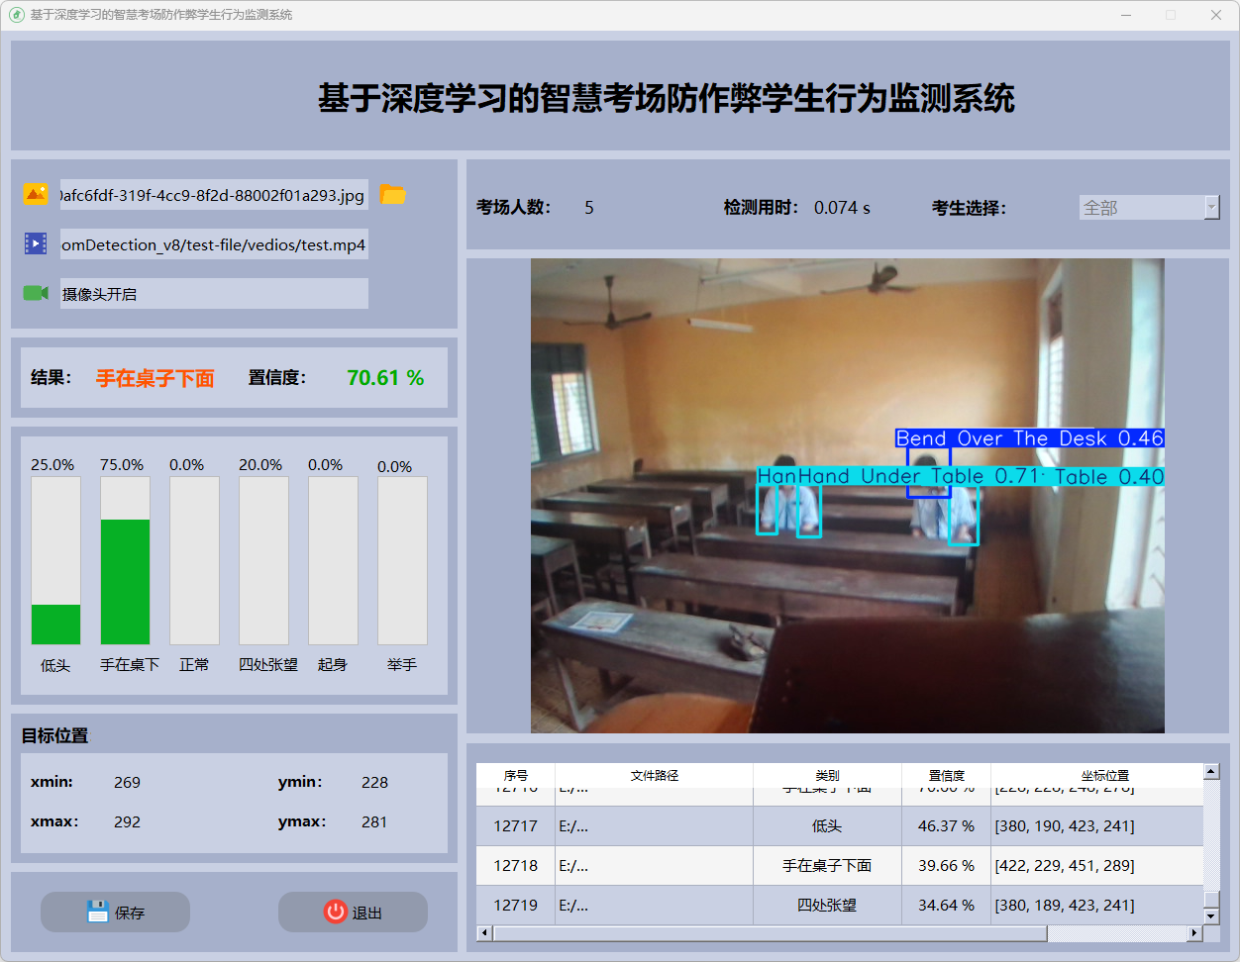Click the image file picker icon

click(x=36, y=194)
